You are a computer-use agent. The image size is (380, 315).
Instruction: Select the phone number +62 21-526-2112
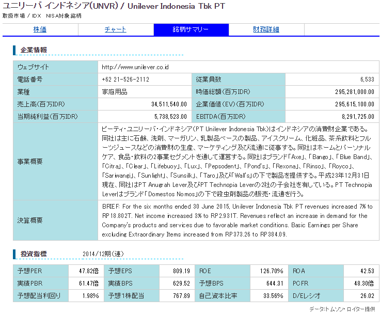(x=125, y=80)
